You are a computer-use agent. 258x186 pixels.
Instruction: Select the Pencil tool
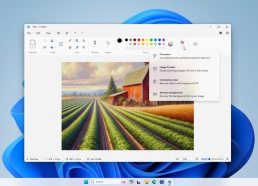[70, 41]
